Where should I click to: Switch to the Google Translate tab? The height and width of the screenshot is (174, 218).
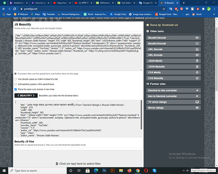[x=148, y=3]
